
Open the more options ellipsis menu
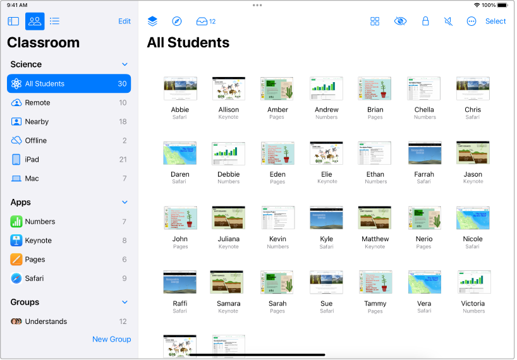click(471, 21)
